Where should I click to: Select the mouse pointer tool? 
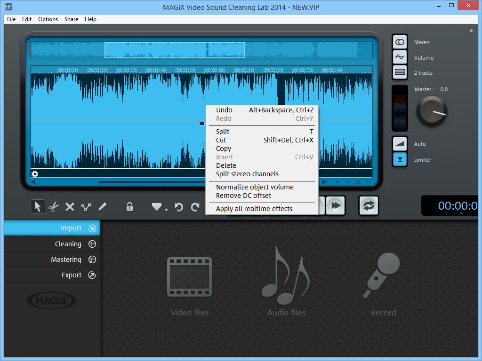(x=38, y=206)
